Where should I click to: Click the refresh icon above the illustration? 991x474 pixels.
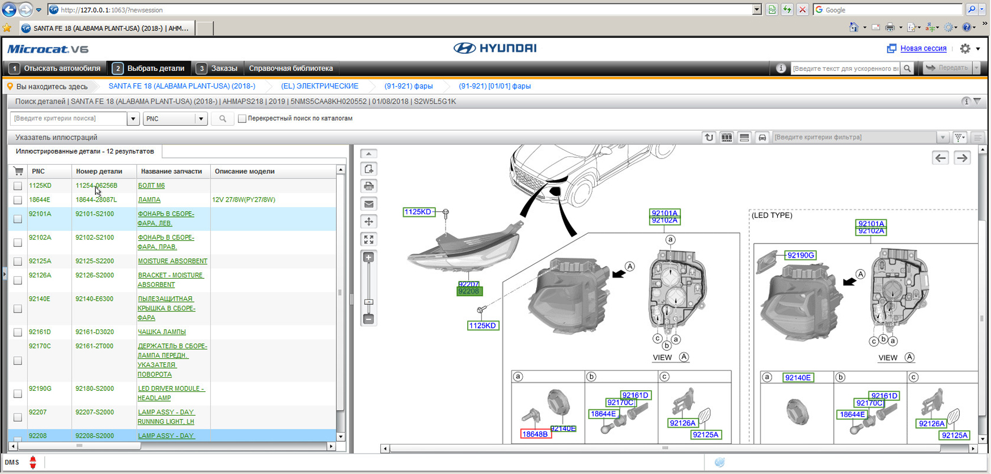coord(709,138)
